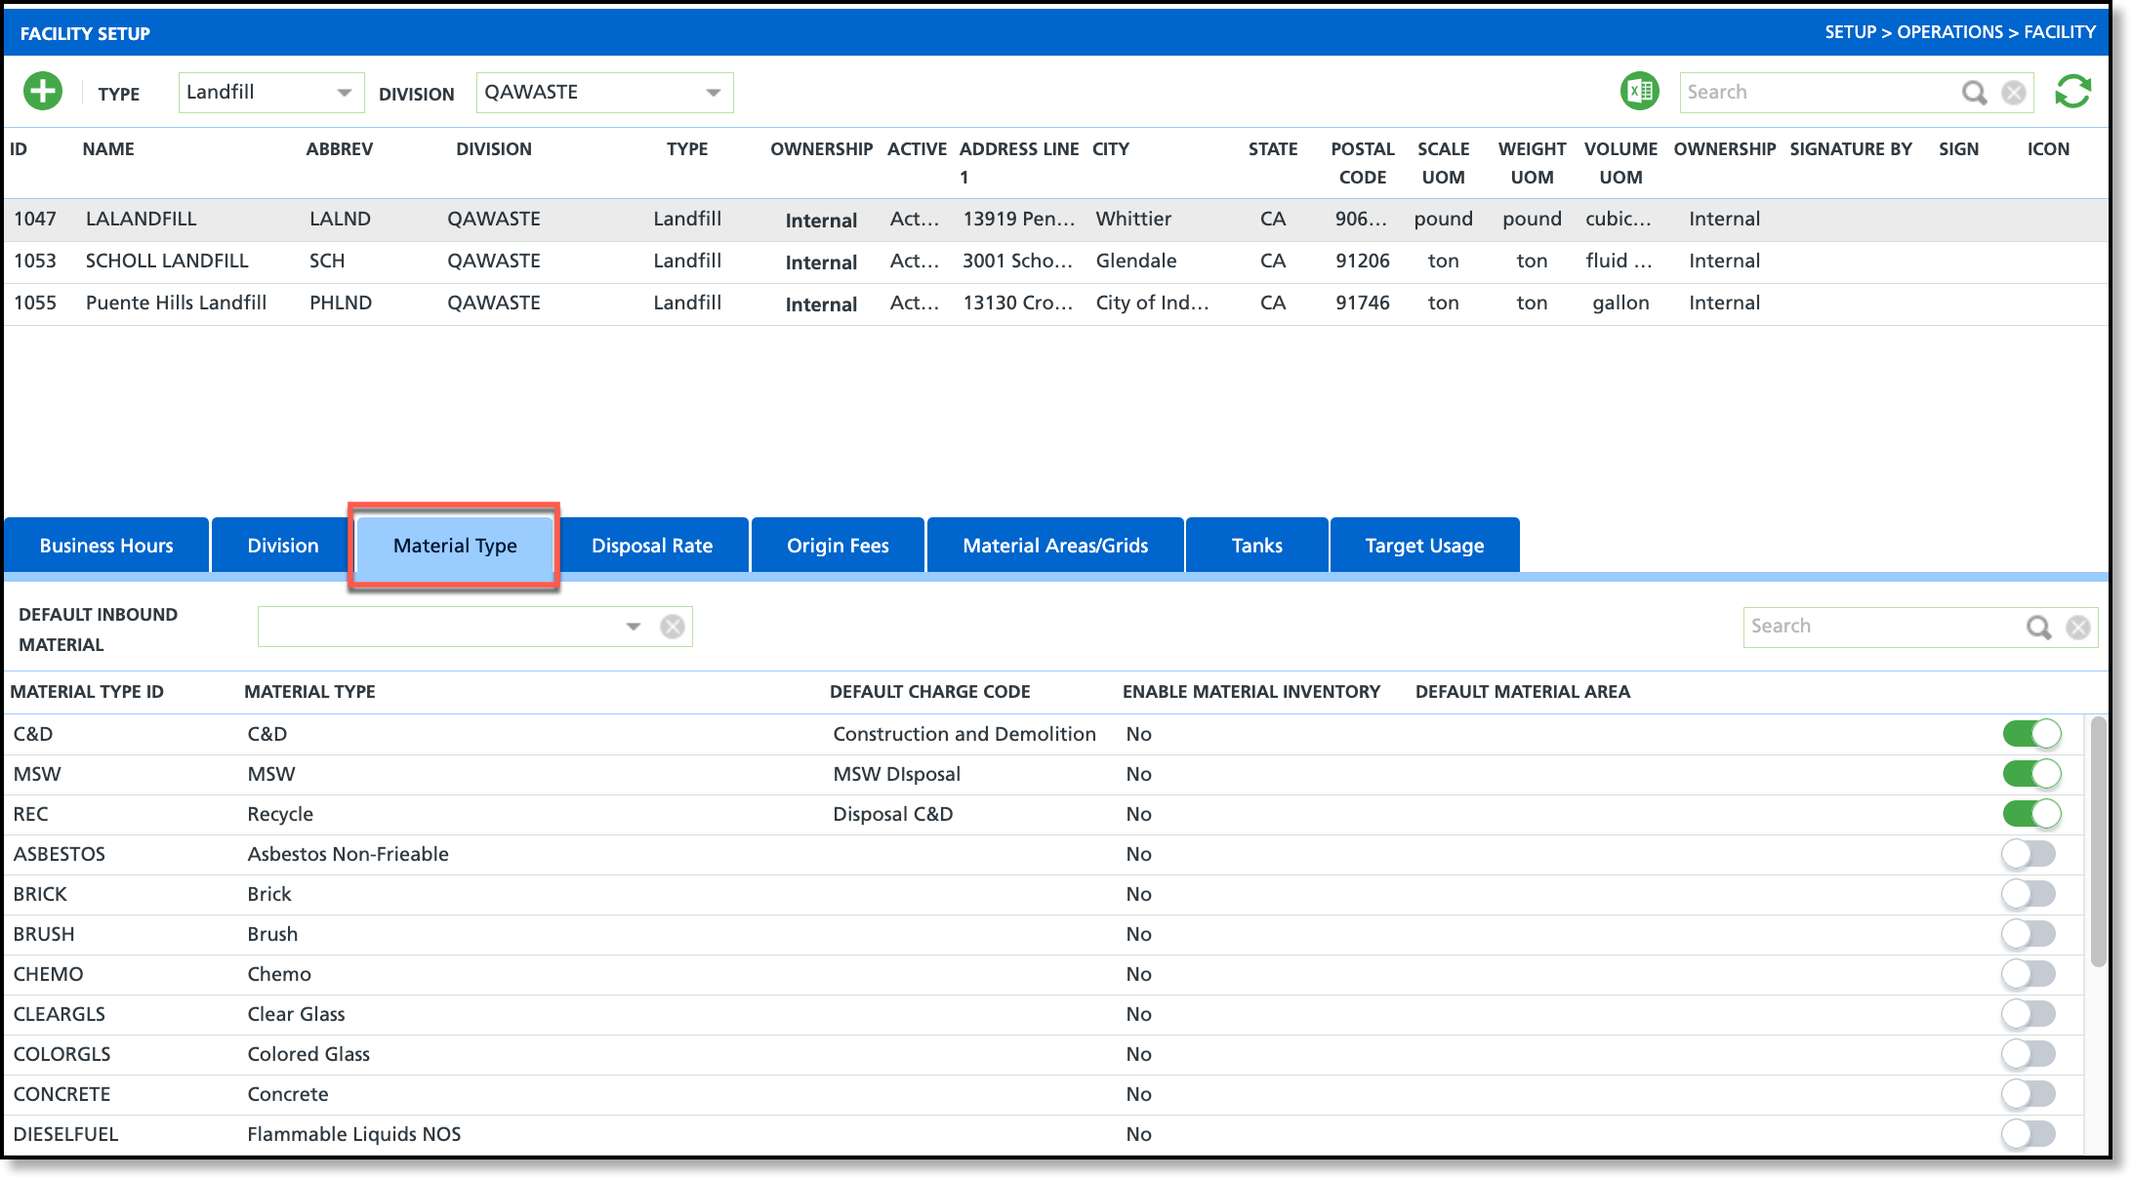Toggle off the C&D material type
The height and width of the screenshot is (1179, 2132).
coord(2031,733)
